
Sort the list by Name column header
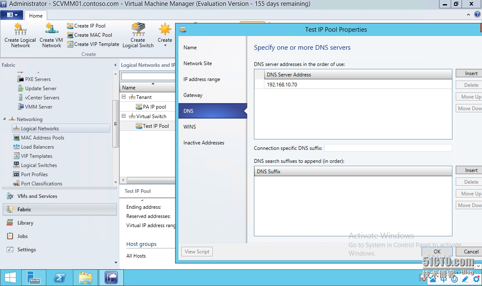tap(148, 87)
